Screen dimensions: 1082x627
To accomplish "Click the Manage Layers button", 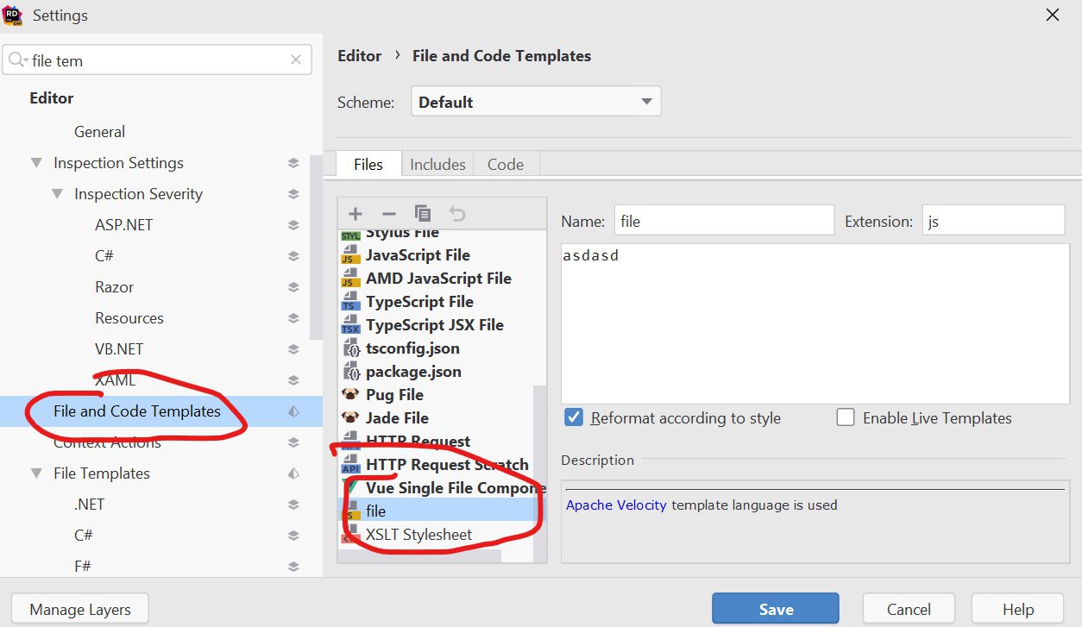I will pyautogui.click(x=80, y=609).
